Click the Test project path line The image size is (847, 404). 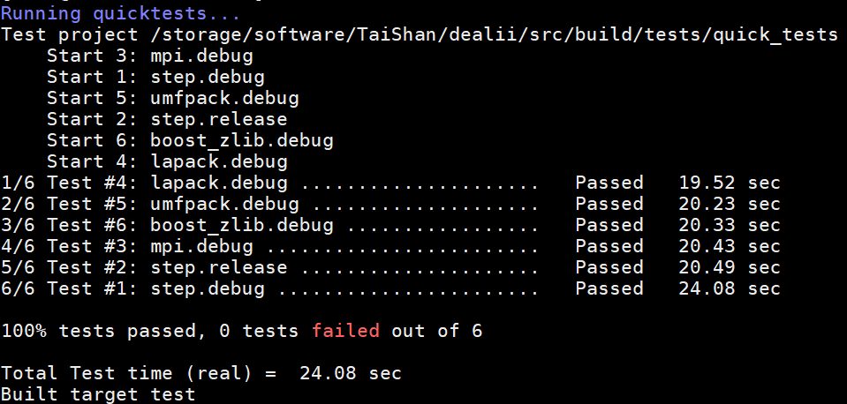(420, 35)
